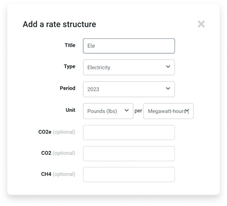
Task: Close the Add a rate structure dialog
Action: point(201,24)
